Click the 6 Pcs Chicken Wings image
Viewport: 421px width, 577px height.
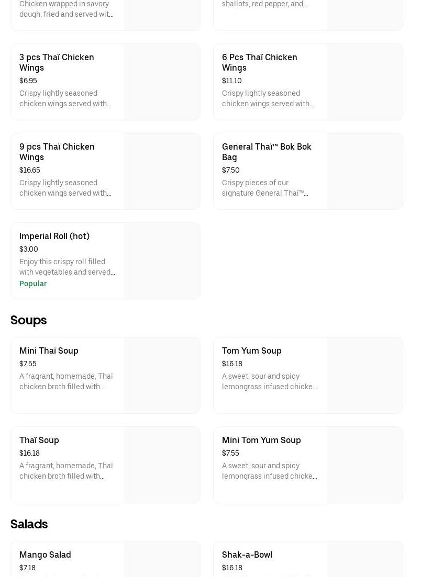(365, 82)
